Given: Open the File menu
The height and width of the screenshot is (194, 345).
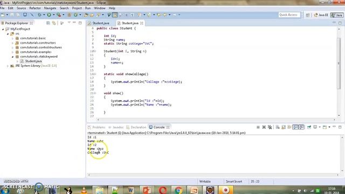Looking at the screenshot, I should [x=2, y=8].
